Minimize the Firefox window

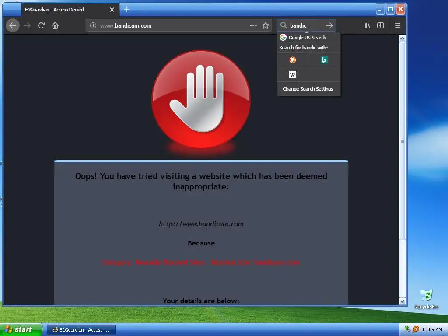pyautogui.click(x=380, y=10)
